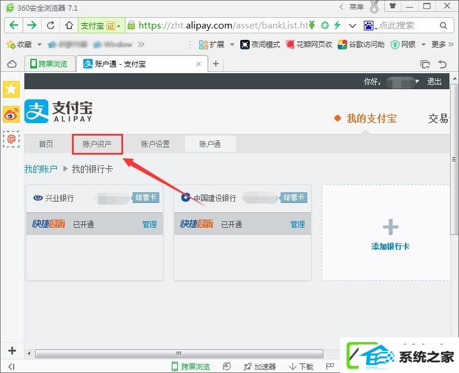Go forward with the forward arrow button
The height and width of the screenshot is (373, 459).
click(32, 26)
